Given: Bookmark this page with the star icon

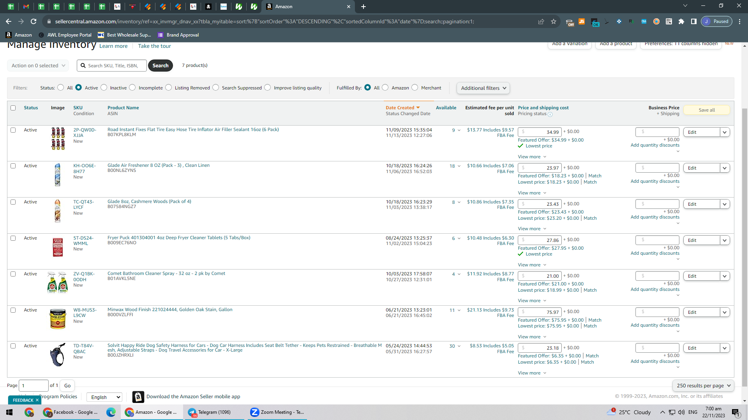Looking at the screenshot, I should coord(554,21).
